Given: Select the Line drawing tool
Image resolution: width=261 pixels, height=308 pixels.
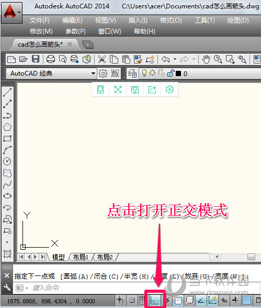Looking at the screenshot, I should tap(7, 92).
